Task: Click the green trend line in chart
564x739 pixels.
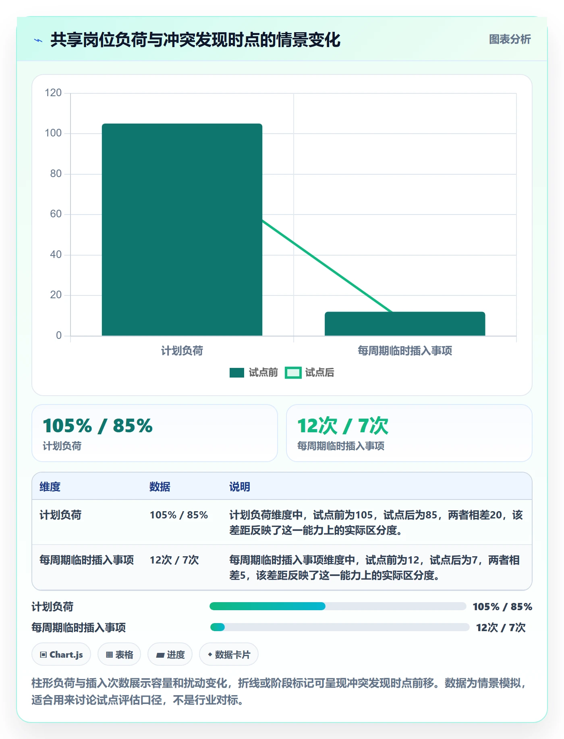Action: pos(327,266)
